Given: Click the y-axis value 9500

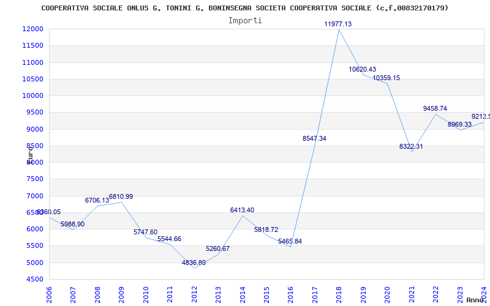Looking at the screenshot, I should [34, 113].
